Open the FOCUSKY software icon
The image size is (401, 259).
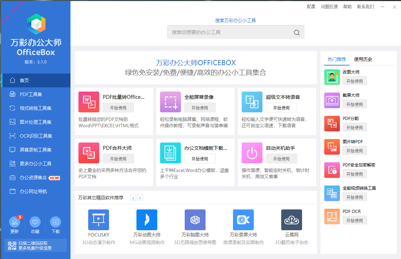coord(99,220)
